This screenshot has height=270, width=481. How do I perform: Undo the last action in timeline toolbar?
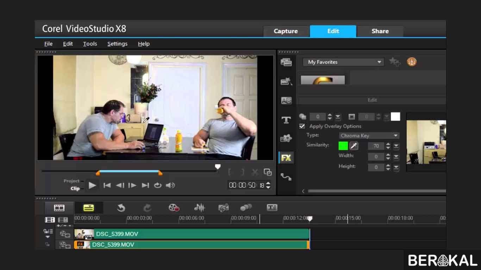pyautogui.click(x=121, y=208)
